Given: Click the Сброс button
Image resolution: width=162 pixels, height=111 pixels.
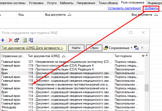Looking at the screenshot, I should (94, 48).
